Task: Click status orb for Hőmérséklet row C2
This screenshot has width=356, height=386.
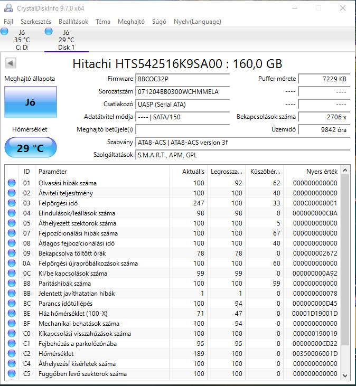Action: (x=12, y=353)
